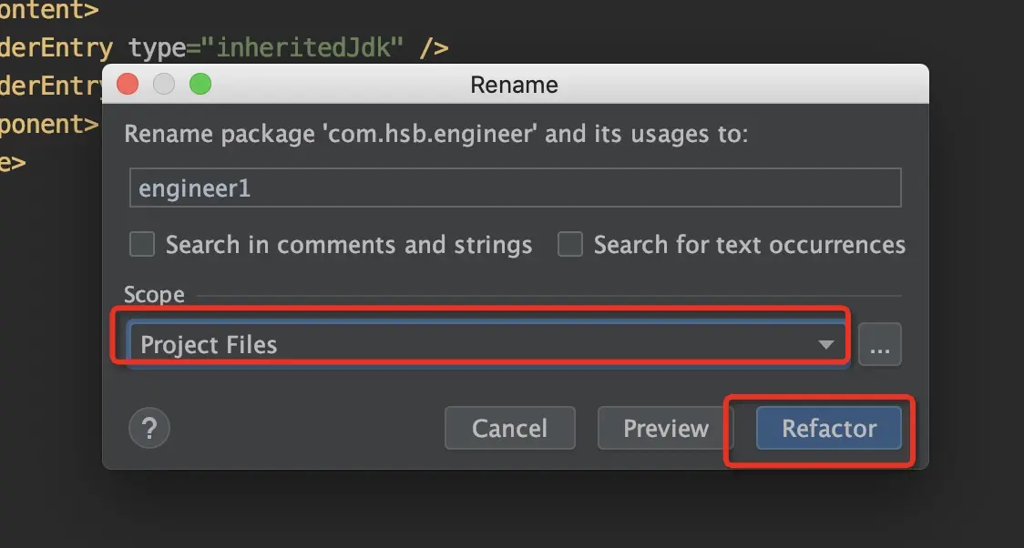Click the green zoom window button
The width and height of the screenshot is (1024, 548).
click(200, 85)
